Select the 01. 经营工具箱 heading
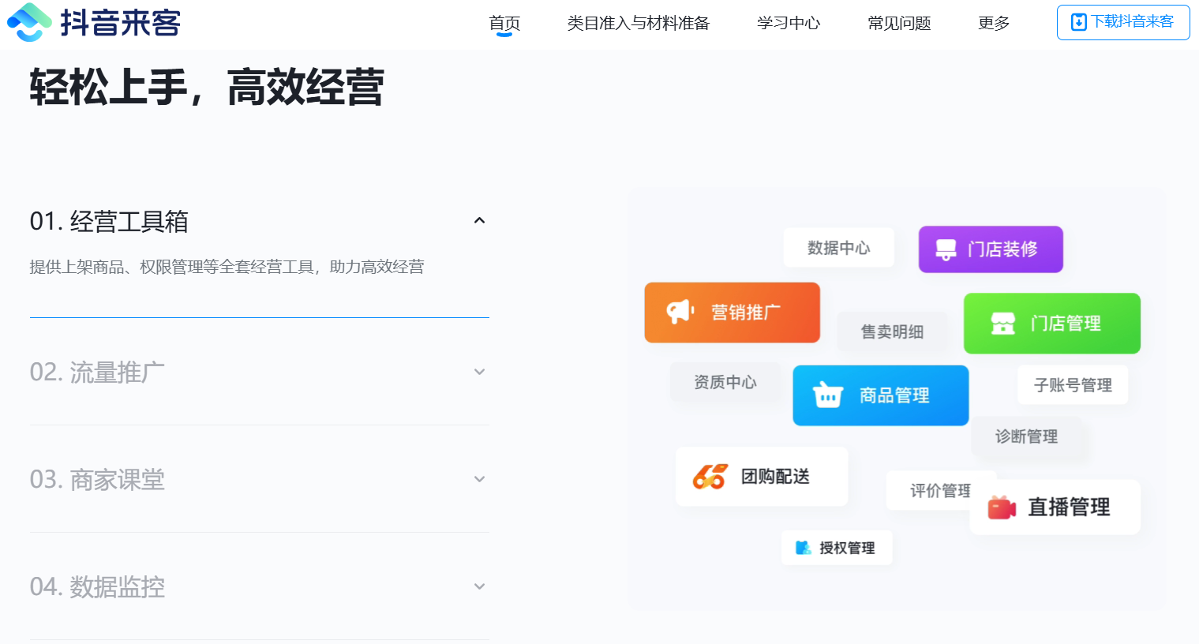 [x=109, y=221]
